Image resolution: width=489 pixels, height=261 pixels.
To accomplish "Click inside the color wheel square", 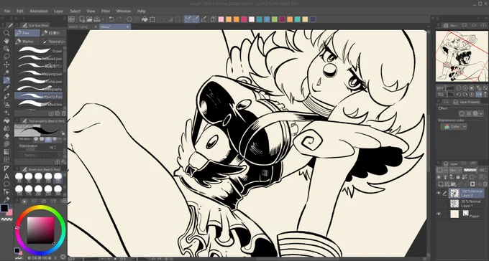I will click(40, 230).
